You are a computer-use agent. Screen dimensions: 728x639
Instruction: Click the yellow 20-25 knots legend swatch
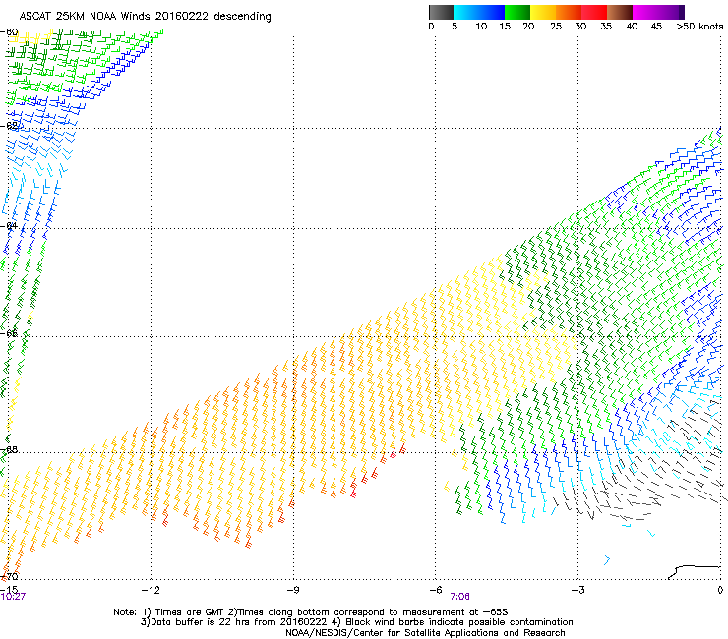[x=543, y=12]
